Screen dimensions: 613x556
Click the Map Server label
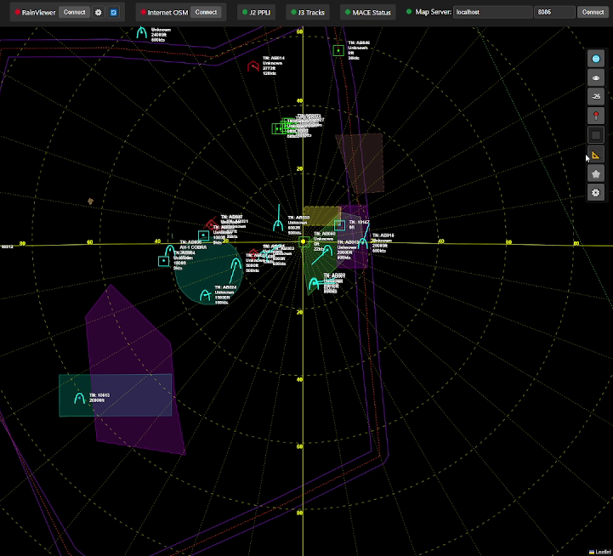433,12
